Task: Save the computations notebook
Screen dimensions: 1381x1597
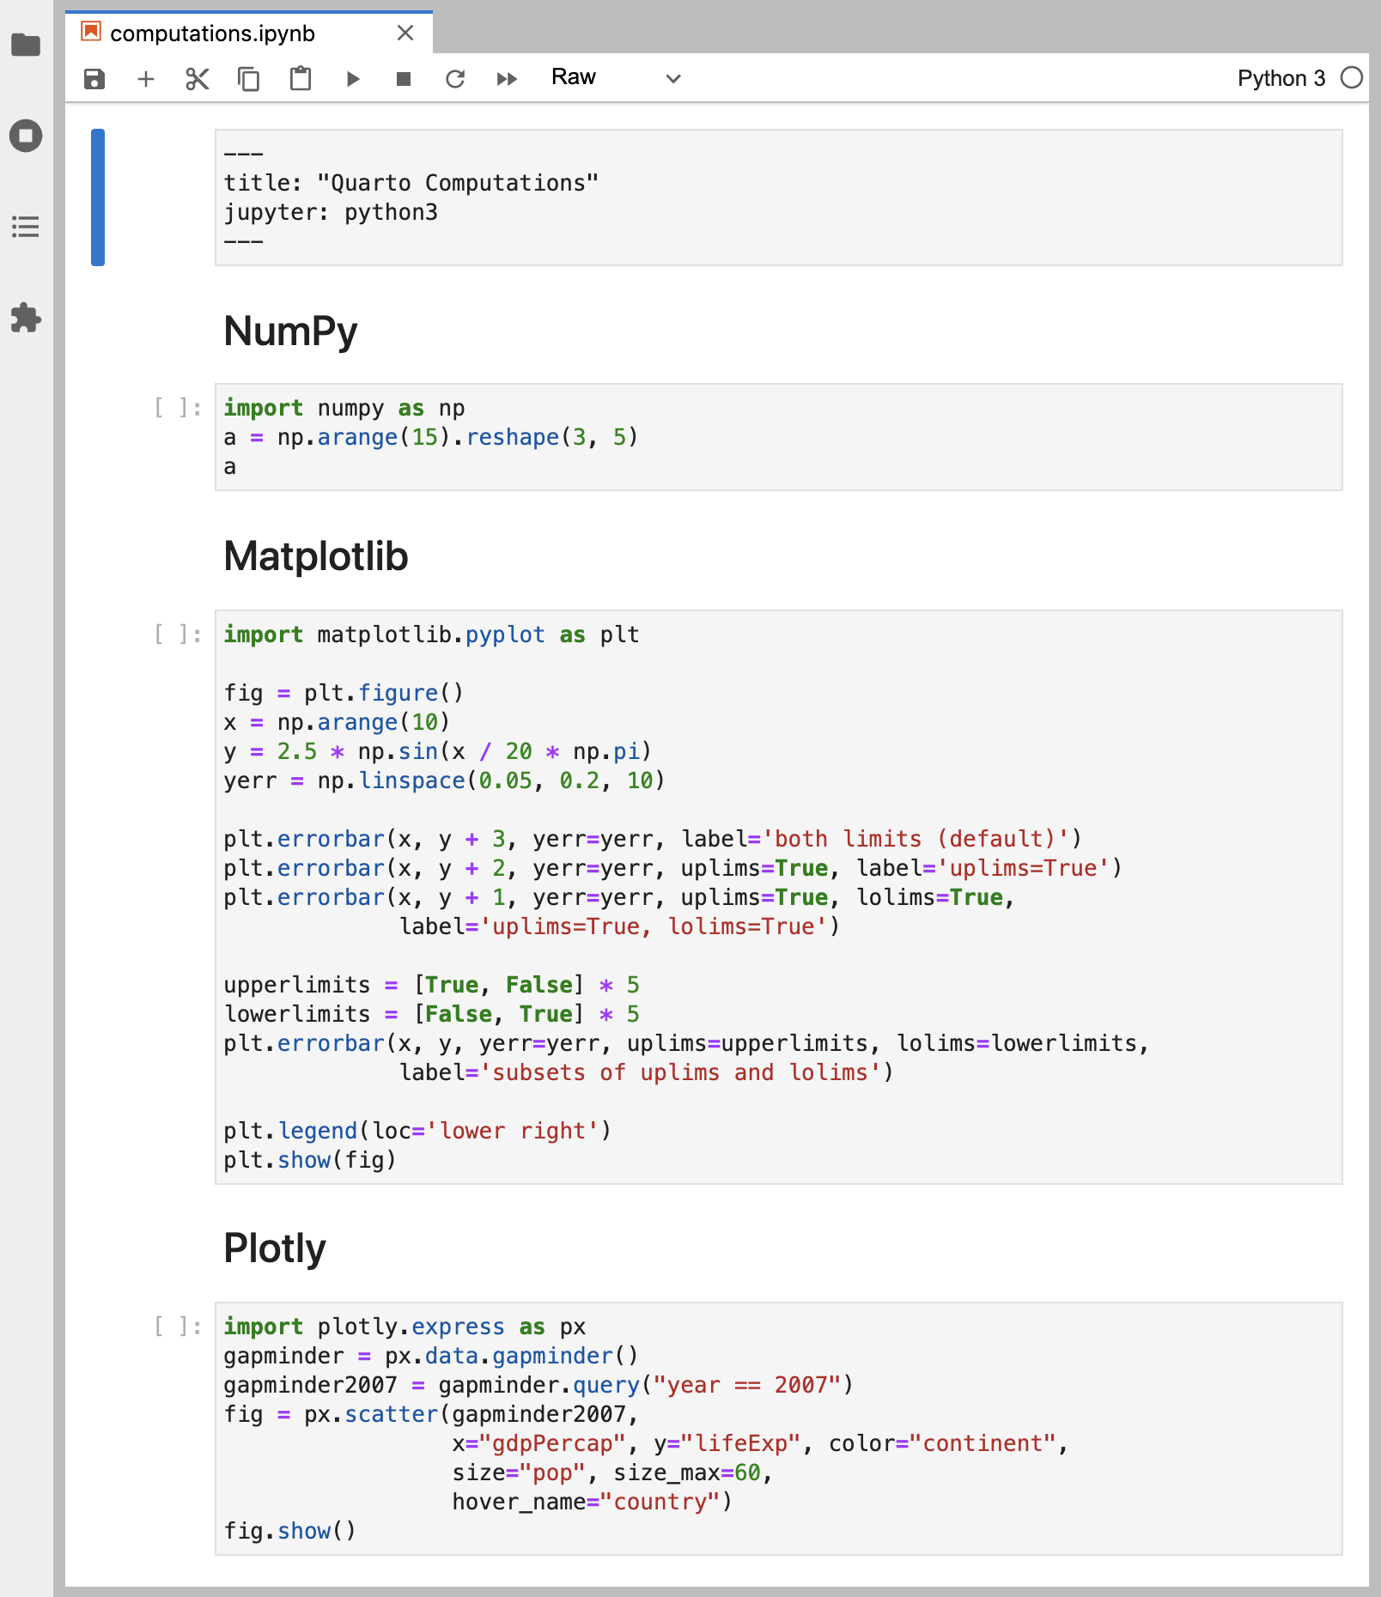Action: click(x=94, y=78)
